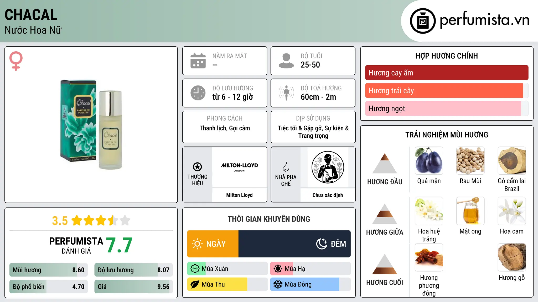Click the Hương cuối pyramid icon
Screen dimensions: 538x302
coord(385,264)
